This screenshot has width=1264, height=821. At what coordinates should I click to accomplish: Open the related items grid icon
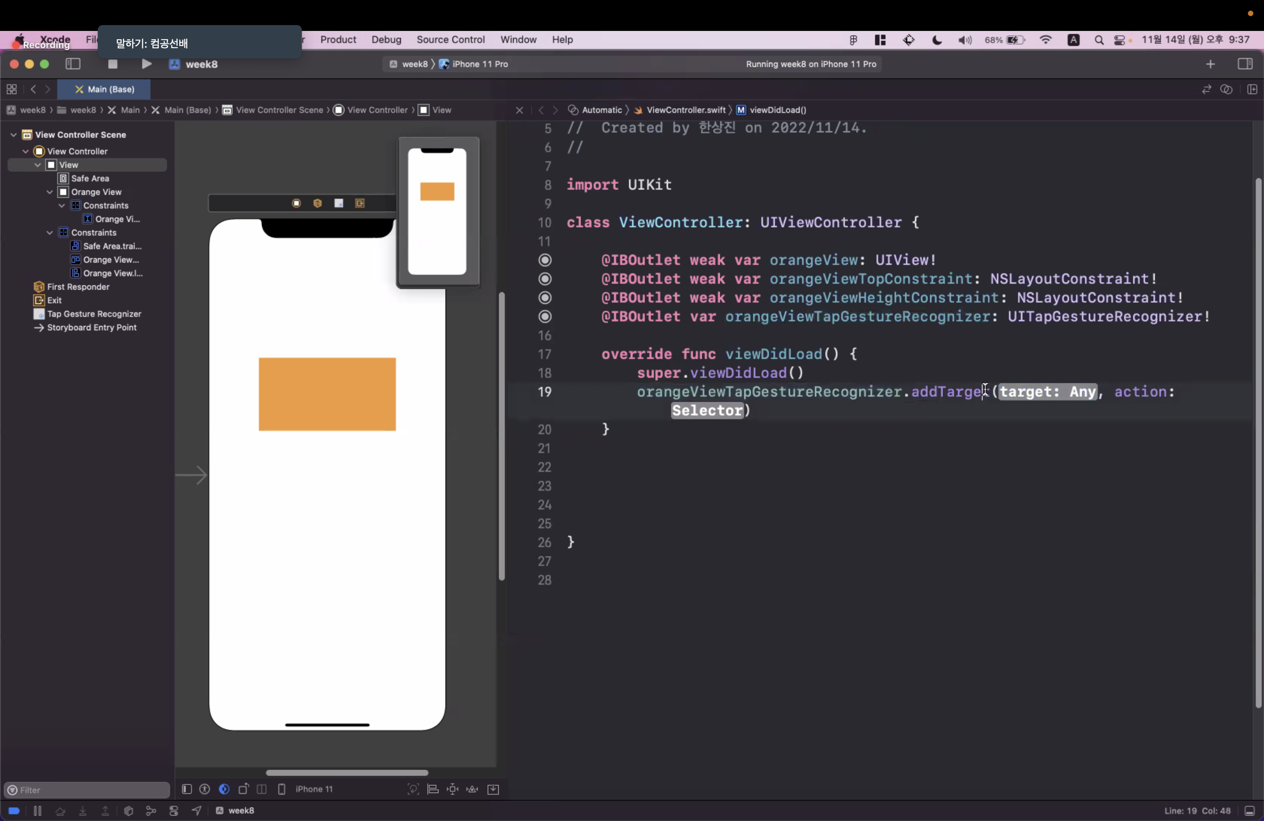point(12,89)
